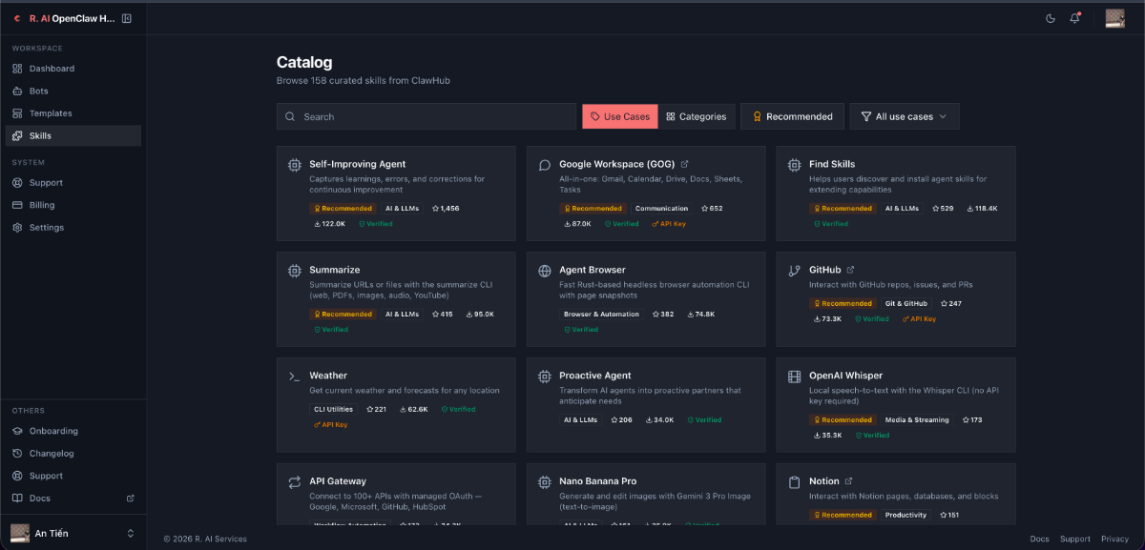
Task: Click the Self-Improving Agent chip icon
Action: 295,165
